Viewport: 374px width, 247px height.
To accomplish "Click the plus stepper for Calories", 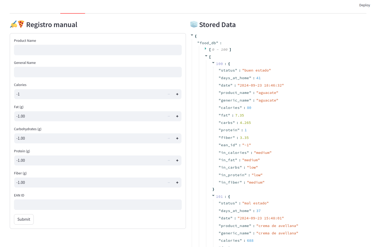I will coord(177,94).
